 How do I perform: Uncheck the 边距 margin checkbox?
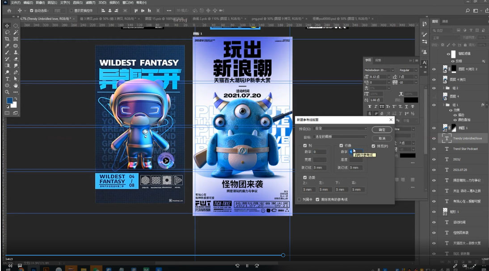point(305,178)
